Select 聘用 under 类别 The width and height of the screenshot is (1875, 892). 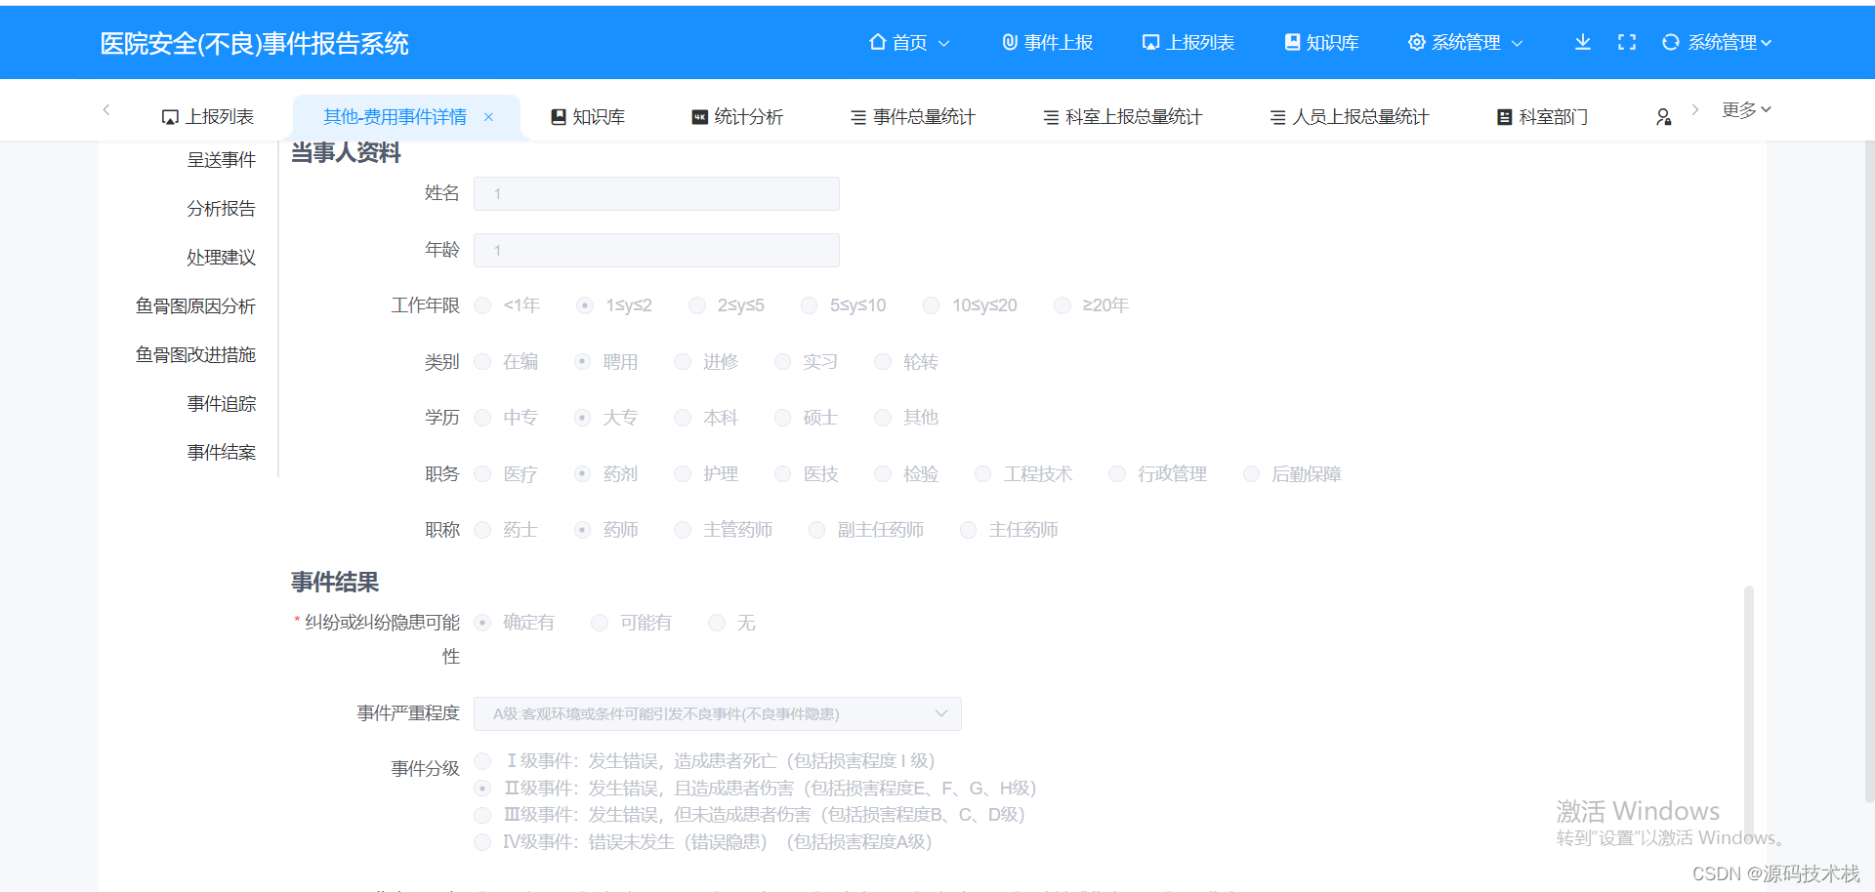[583, 362]
